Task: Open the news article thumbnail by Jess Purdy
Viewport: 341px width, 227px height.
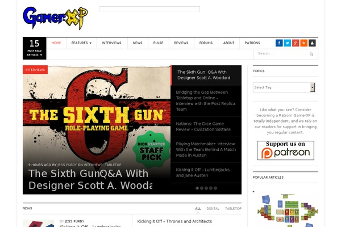Action: [x=38, y=223]
